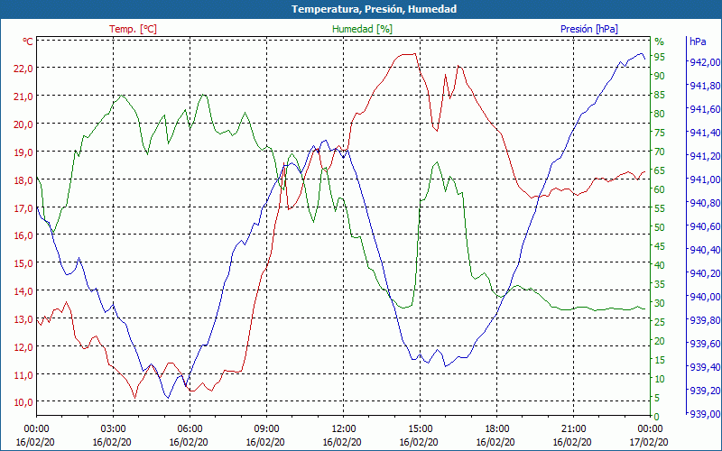Select the red Temp. [°C] legend label
Image resolution: width=722 pixels, height=451 pixels.
click(x=133, y=29)
